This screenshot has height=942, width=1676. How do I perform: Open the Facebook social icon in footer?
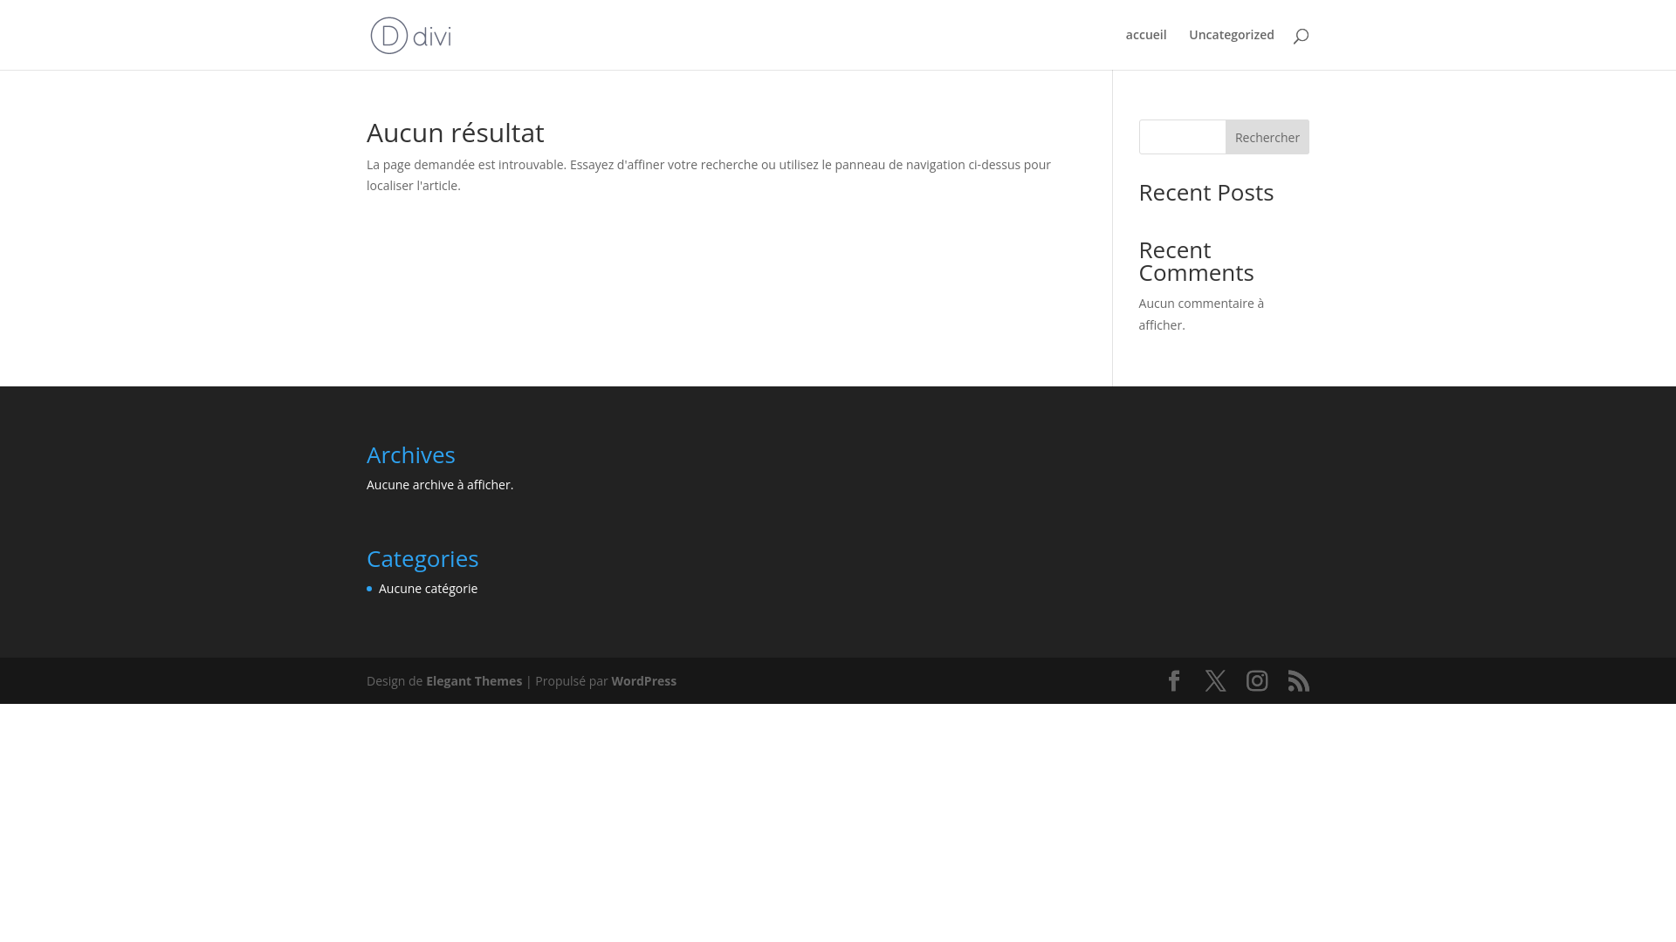[x=1174, y=680]
